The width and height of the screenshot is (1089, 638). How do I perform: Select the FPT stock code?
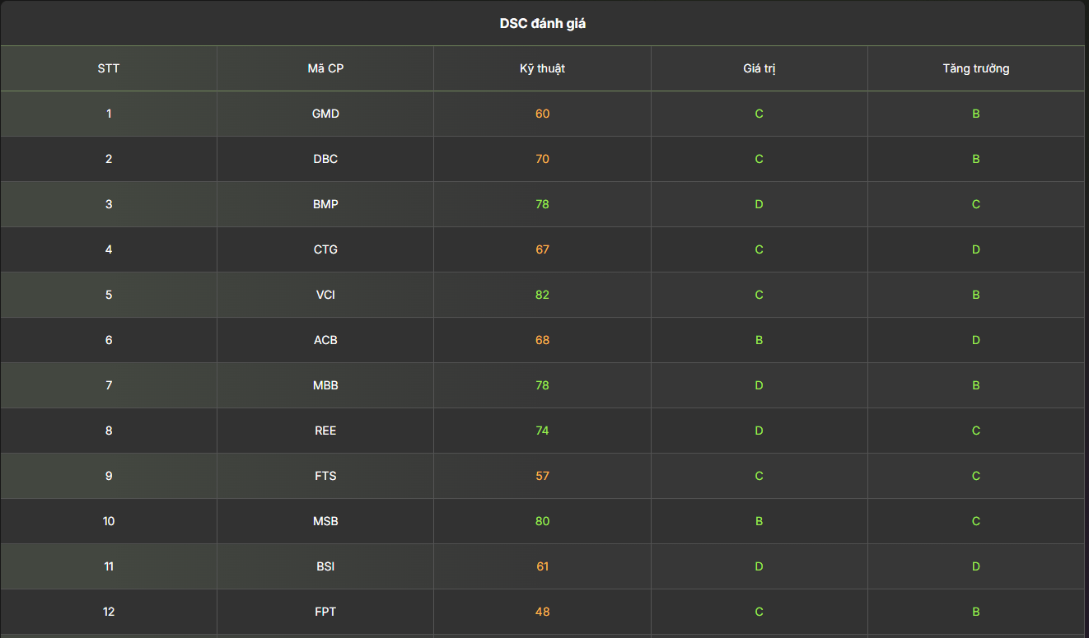pyautogui.click(x=325, y=612)
